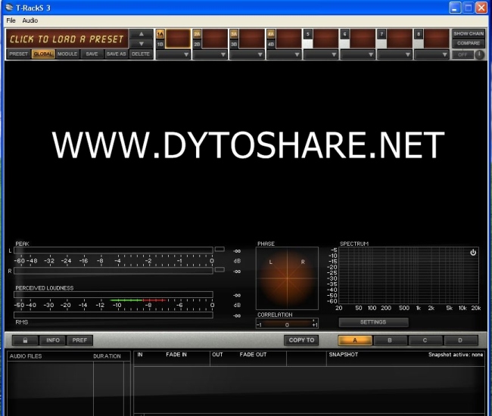This screenshot has height=416, width=492.
Task: Click the perceived loudness meter bar
Action: click(x=114, y=295)
